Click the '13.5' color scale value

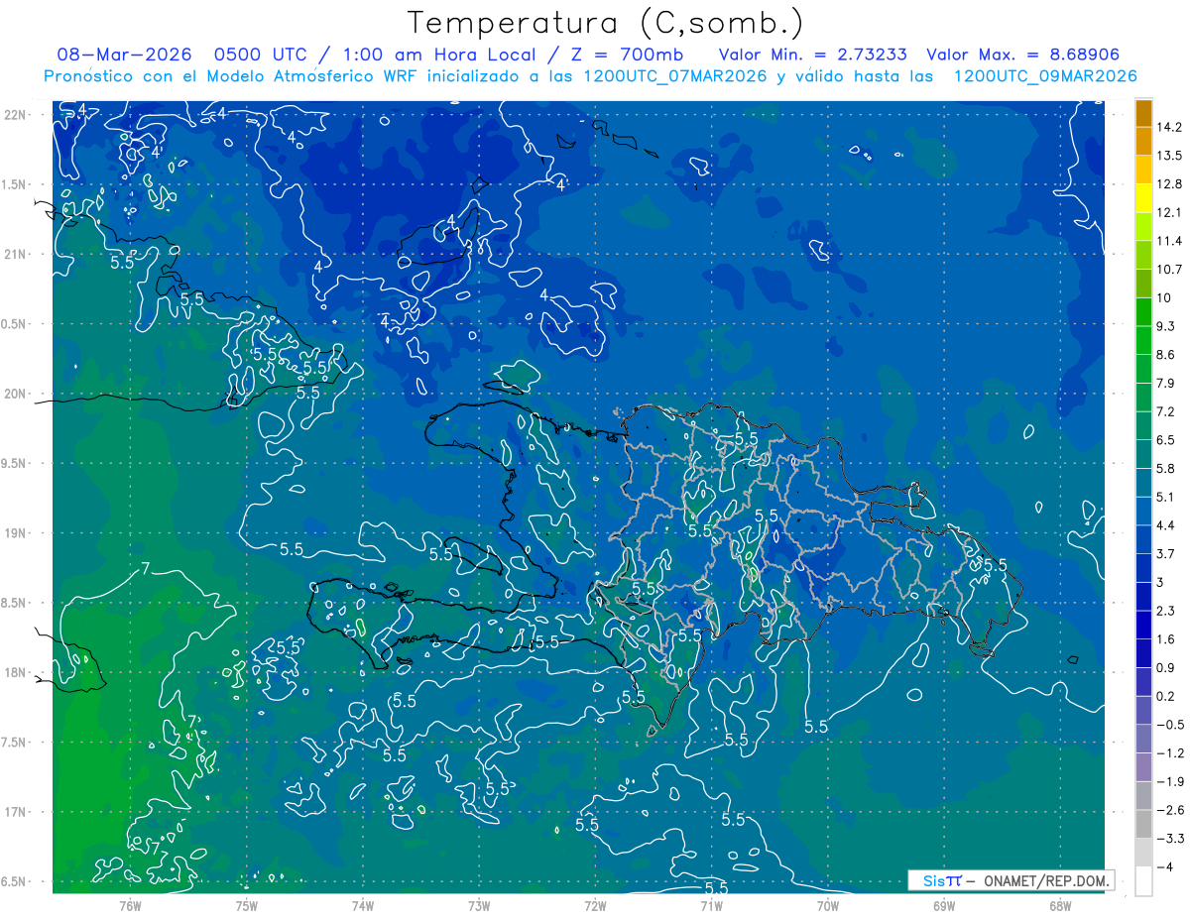(1169, 156)
